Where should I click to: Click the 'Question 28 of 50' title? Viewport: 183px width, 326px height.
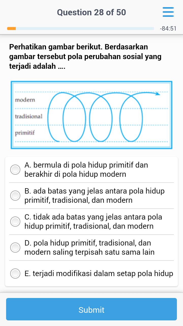(x=91, y=12)
